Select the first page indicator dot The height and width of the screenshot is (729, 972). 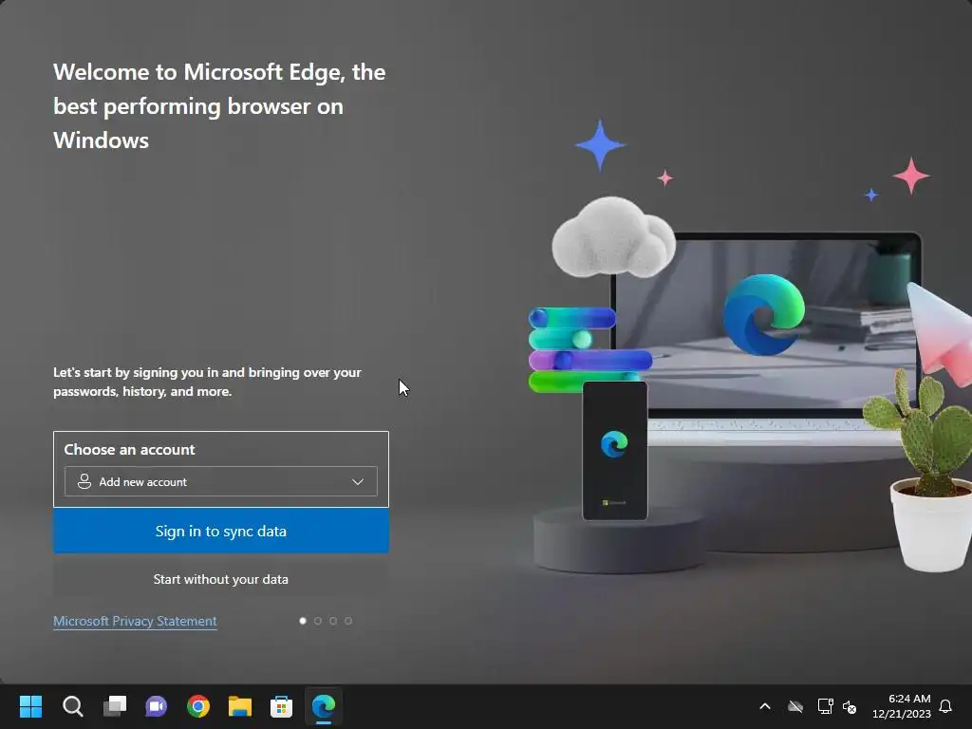(303, 621)
